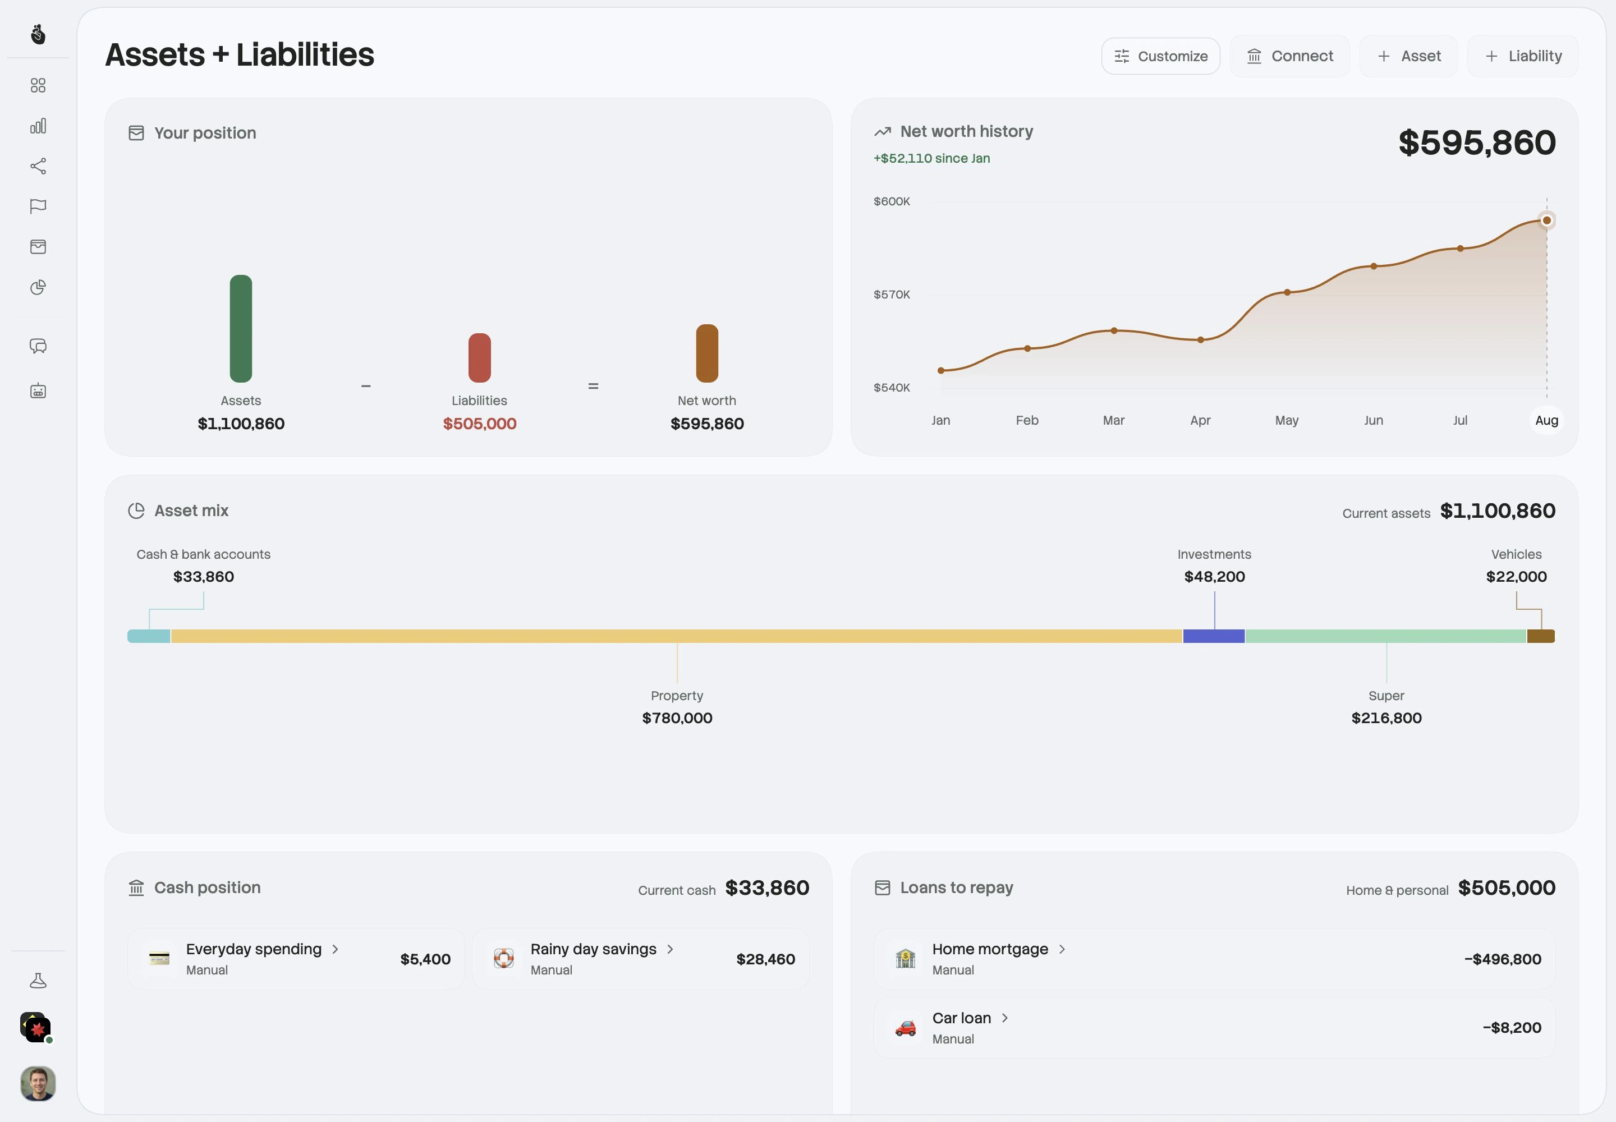Open the flag goals icon in the sidebar

[x=38, y=206]
